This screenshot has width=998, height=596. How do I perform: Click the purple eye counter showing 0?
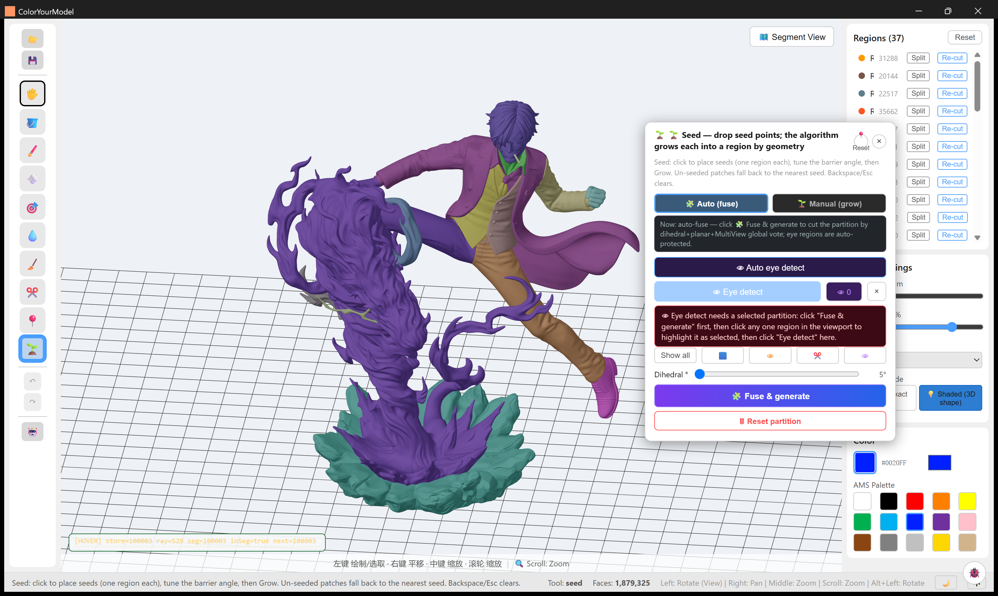(x=844, y=292)
